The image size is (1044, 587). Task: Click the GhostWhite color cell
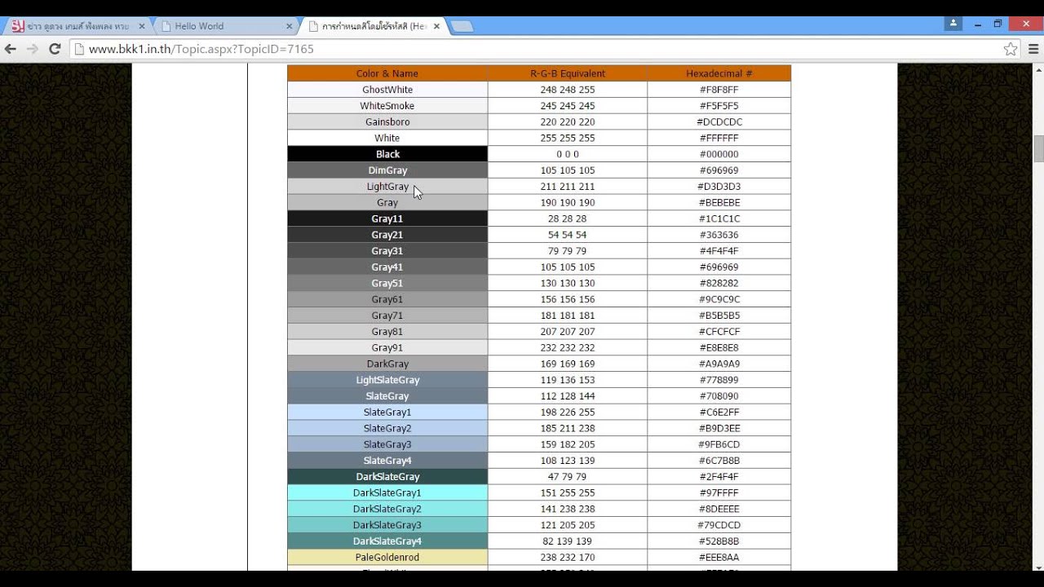click(x=387, y=90)
